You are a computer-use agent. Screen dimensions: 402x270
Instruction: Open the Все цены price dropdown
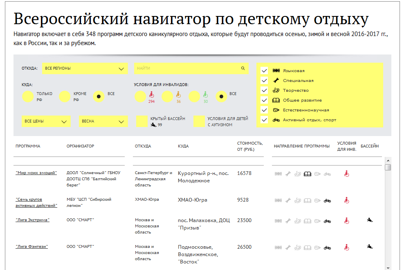pyautogui.click(x=46, y=121)
